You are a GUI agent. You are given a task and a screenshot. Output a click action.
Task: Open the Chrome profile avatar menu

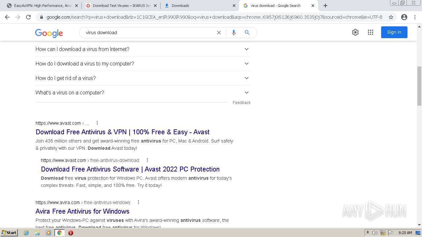[404, 17]
